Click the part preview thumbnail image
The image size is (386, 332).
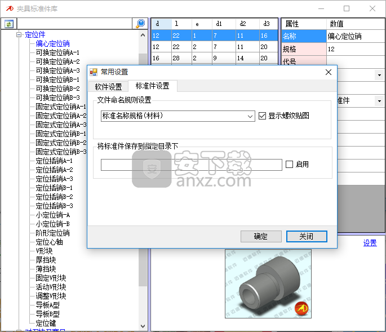(x=268, y=284)
